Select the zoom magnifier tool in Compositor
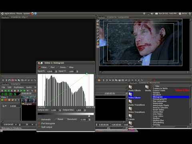 (98, 24)
